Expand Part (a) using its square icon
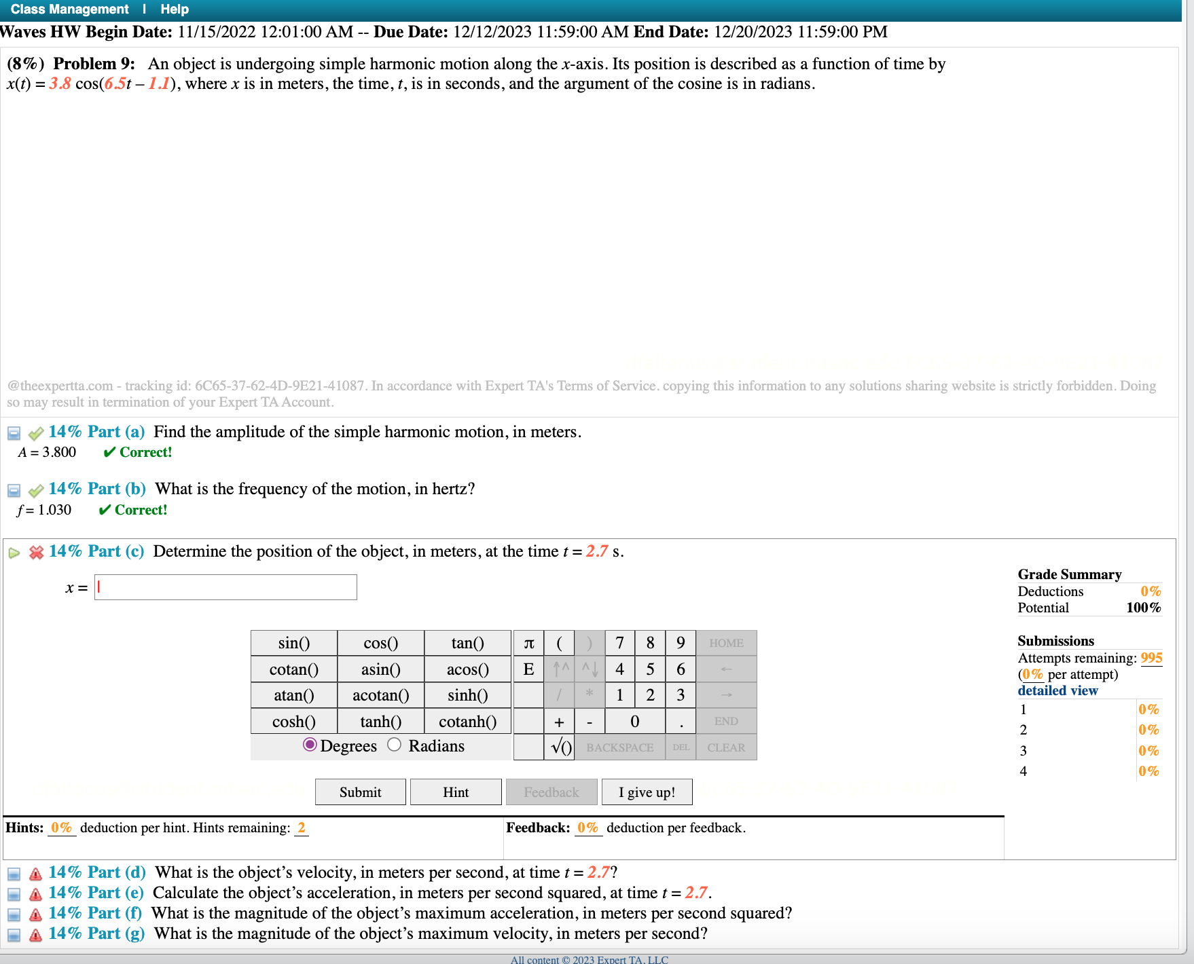The height and width of the screenshot is (964, 1194). coord(13,432)
